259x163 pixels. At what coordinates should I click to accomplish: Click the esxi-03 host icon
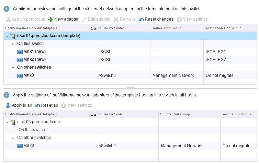point(13,122)
